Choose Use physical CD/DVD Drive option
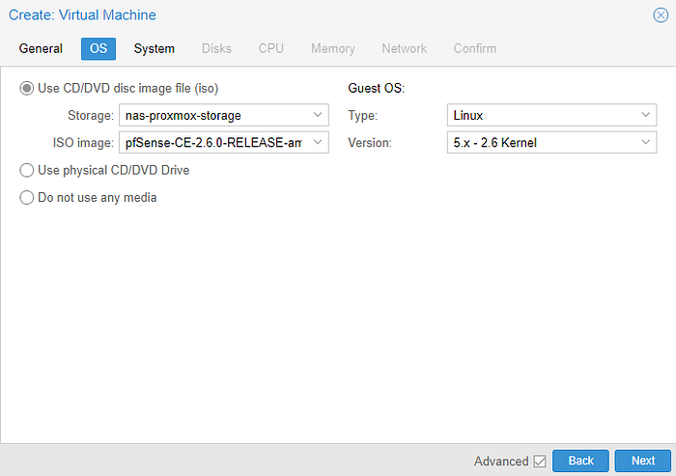The width and height of the screenshot is (676, 476). coord(27,170)
